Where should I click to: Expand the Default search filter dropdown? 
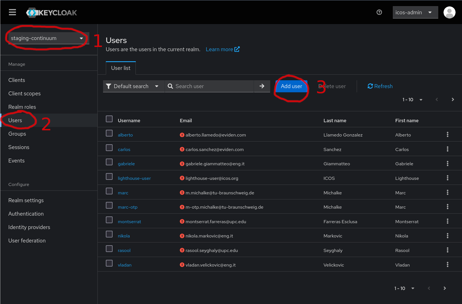(x=134, y=86)
